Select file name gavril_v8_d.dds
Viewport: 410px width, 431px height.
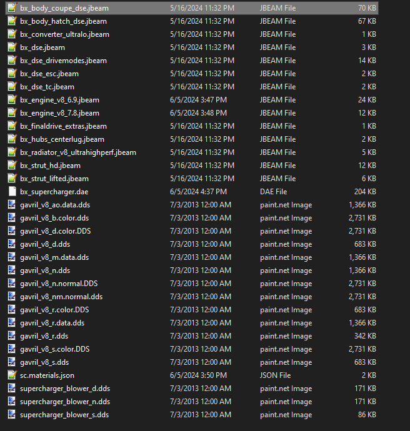point(45,244)
